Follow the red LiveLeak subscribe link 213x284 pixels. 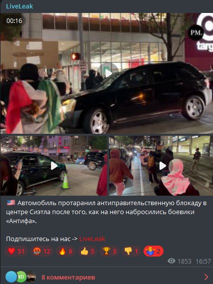tap(92, 239)
